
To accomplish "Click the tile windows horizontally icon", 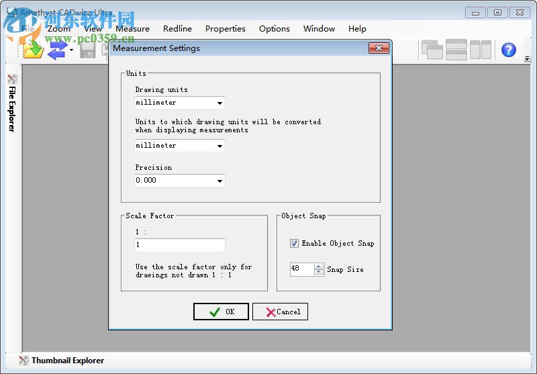I will (456, 50).
